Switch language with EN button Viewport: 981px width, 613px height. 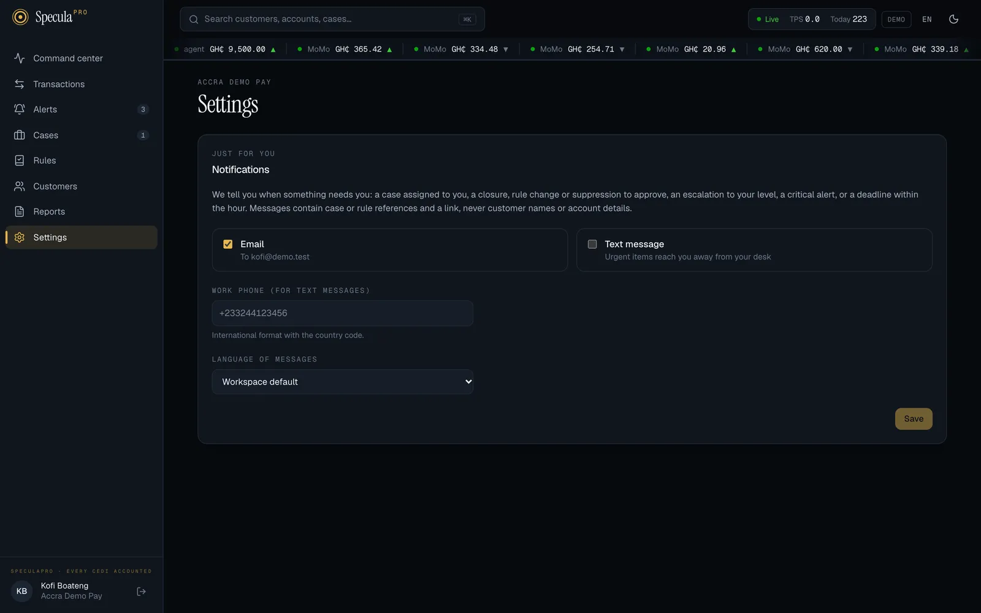tap(927, 20)
